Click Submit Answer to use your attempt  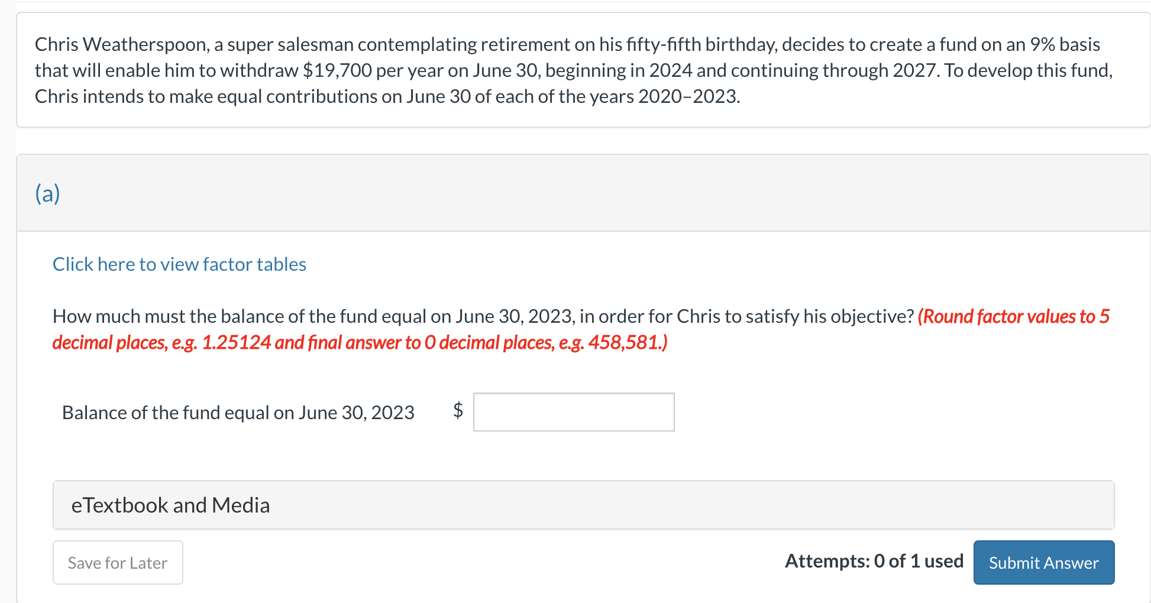point(1043,562)
